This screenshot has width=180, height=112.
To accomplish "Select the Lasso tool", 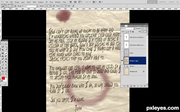I will point(3,47).
